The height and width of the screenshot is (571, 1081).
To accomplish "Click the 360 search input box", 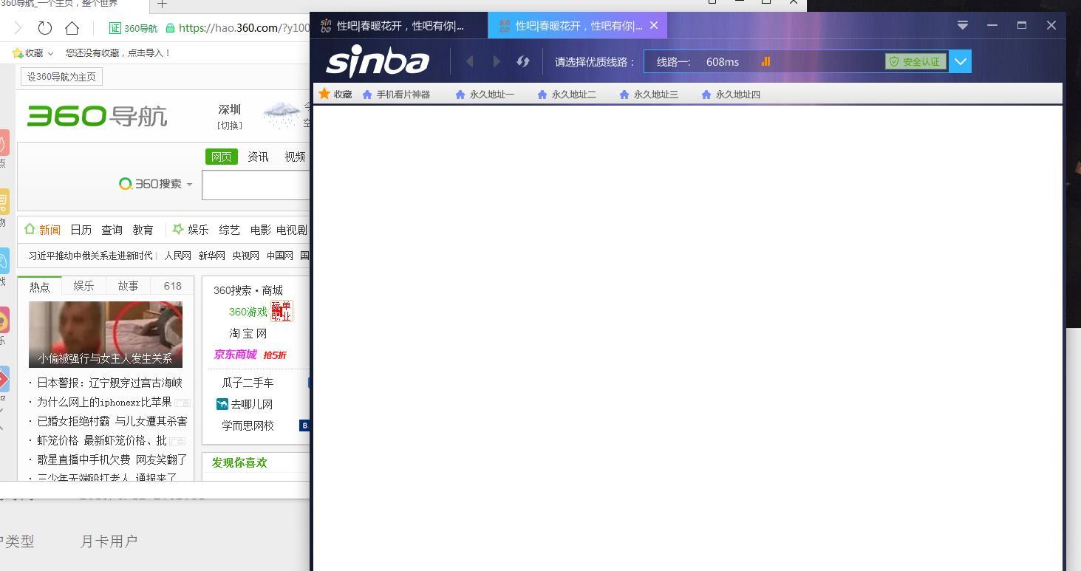I will click(x=256, y=185).
